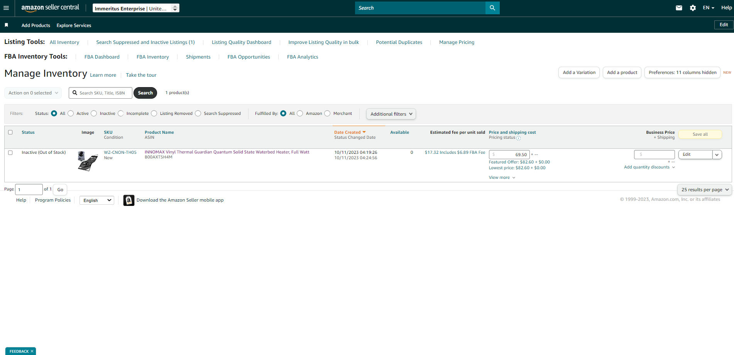Click the Edit button in dark header bar
Viewport: 734px width, 355px height.
724,25
